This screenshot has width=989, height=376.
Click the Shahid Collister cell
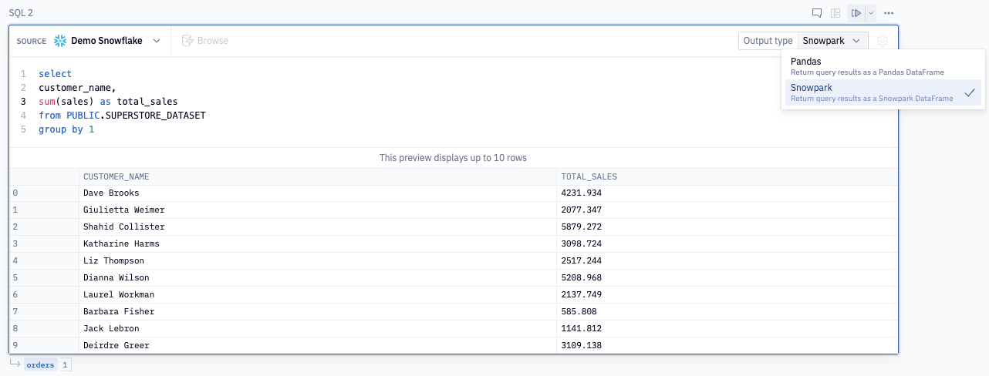click(x=318, y=227)
